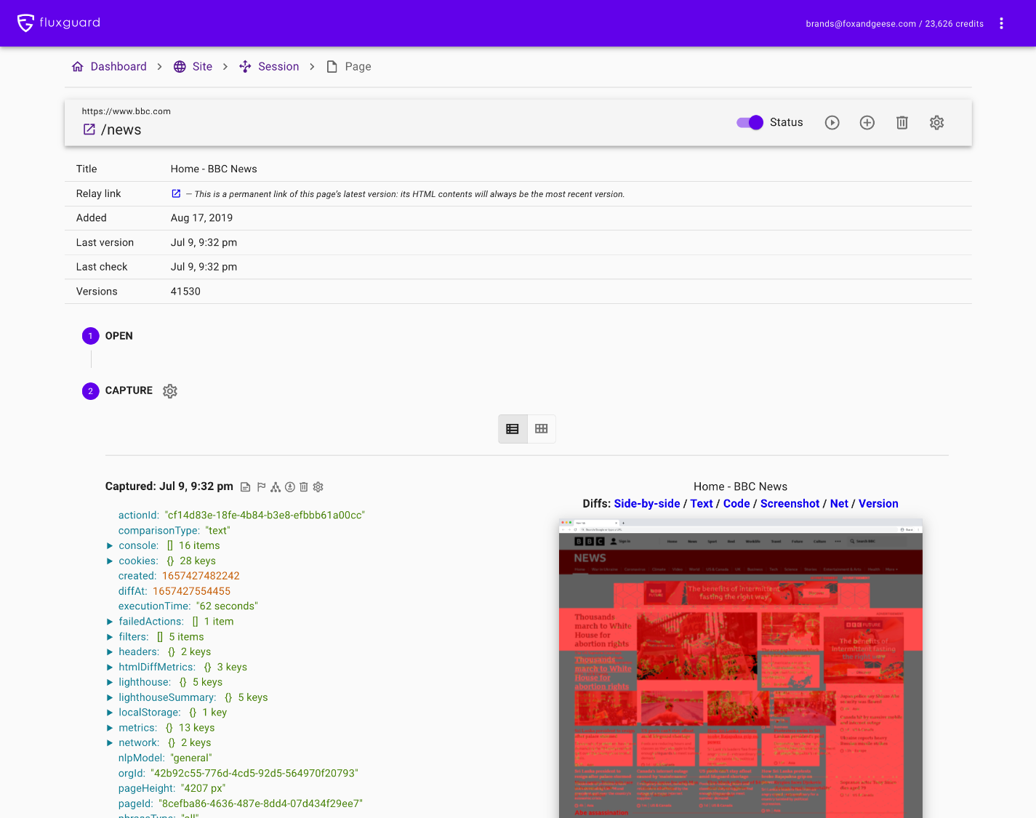Screen dimensions: 1036x818
Task: Click comparisonType "text" value
Action: coord(217,531)
